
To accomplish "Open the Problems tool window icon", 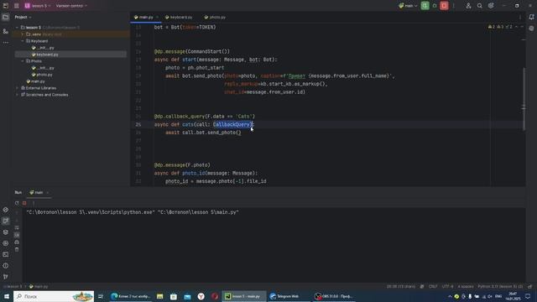I will coord(6,266).
